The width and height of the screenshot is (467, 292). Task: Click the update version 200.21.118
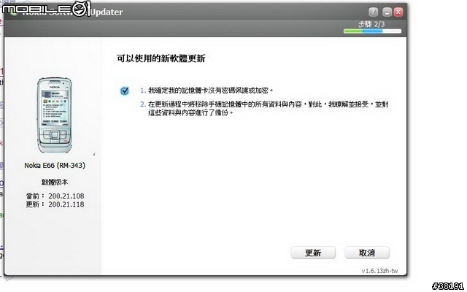tap(66, 204)
